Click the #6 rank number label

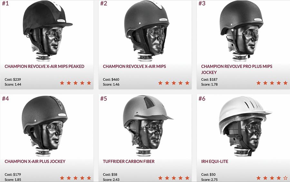point(202,98)
